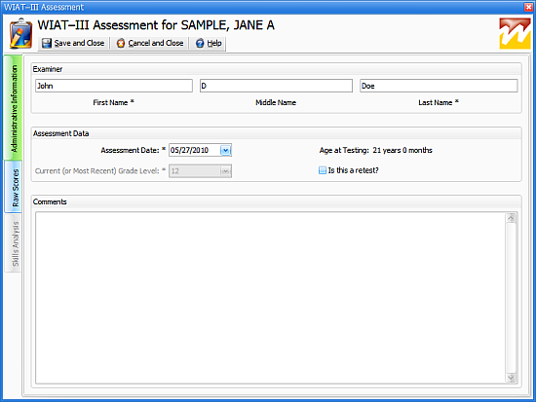This screenshot has height=402, width=536.
Task: Select the Administrative Information tab
Action: tap(14, 108)
